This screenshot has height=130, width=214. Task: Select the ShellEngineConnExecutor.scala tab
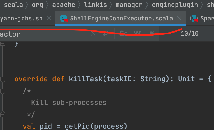[121, 19]
